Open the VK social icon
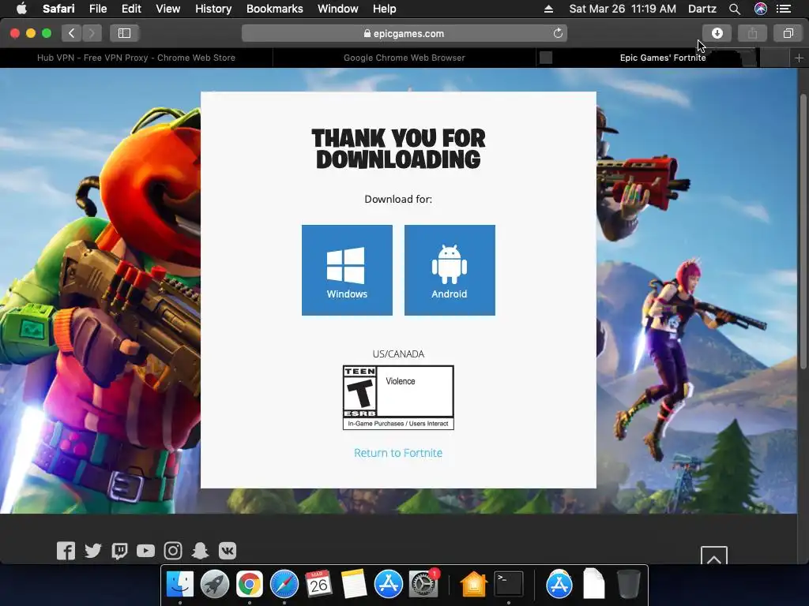Image resolution: width=809 pixels, height=606 pixels. [227, 551]
